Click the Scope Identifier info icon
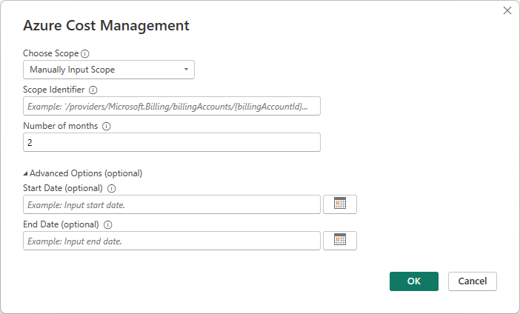 (93, 90)
